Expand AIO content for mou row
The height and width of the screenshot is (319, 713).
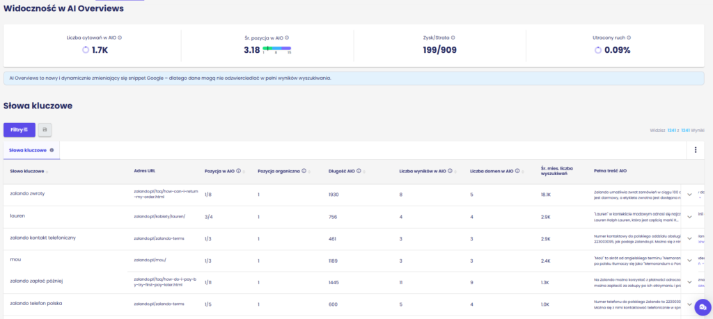(689, 261)
